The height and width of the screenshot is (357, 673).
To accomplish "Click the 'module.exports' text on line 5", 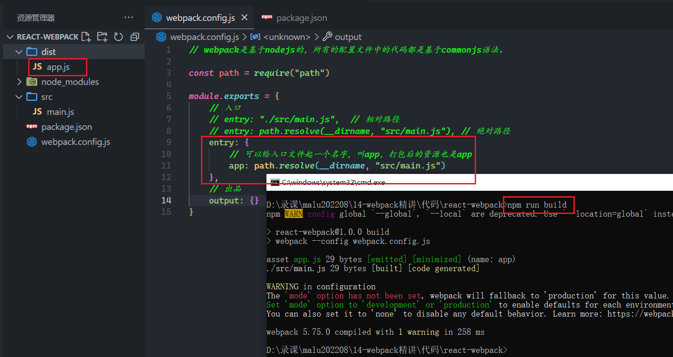I will 224,96.
